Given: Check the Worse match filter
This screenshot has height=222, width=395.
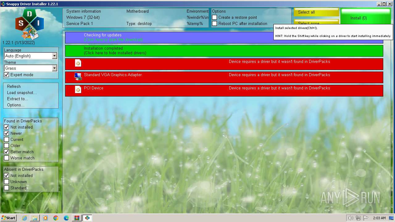Looking at the screenshot, I should tap(6, 158).
